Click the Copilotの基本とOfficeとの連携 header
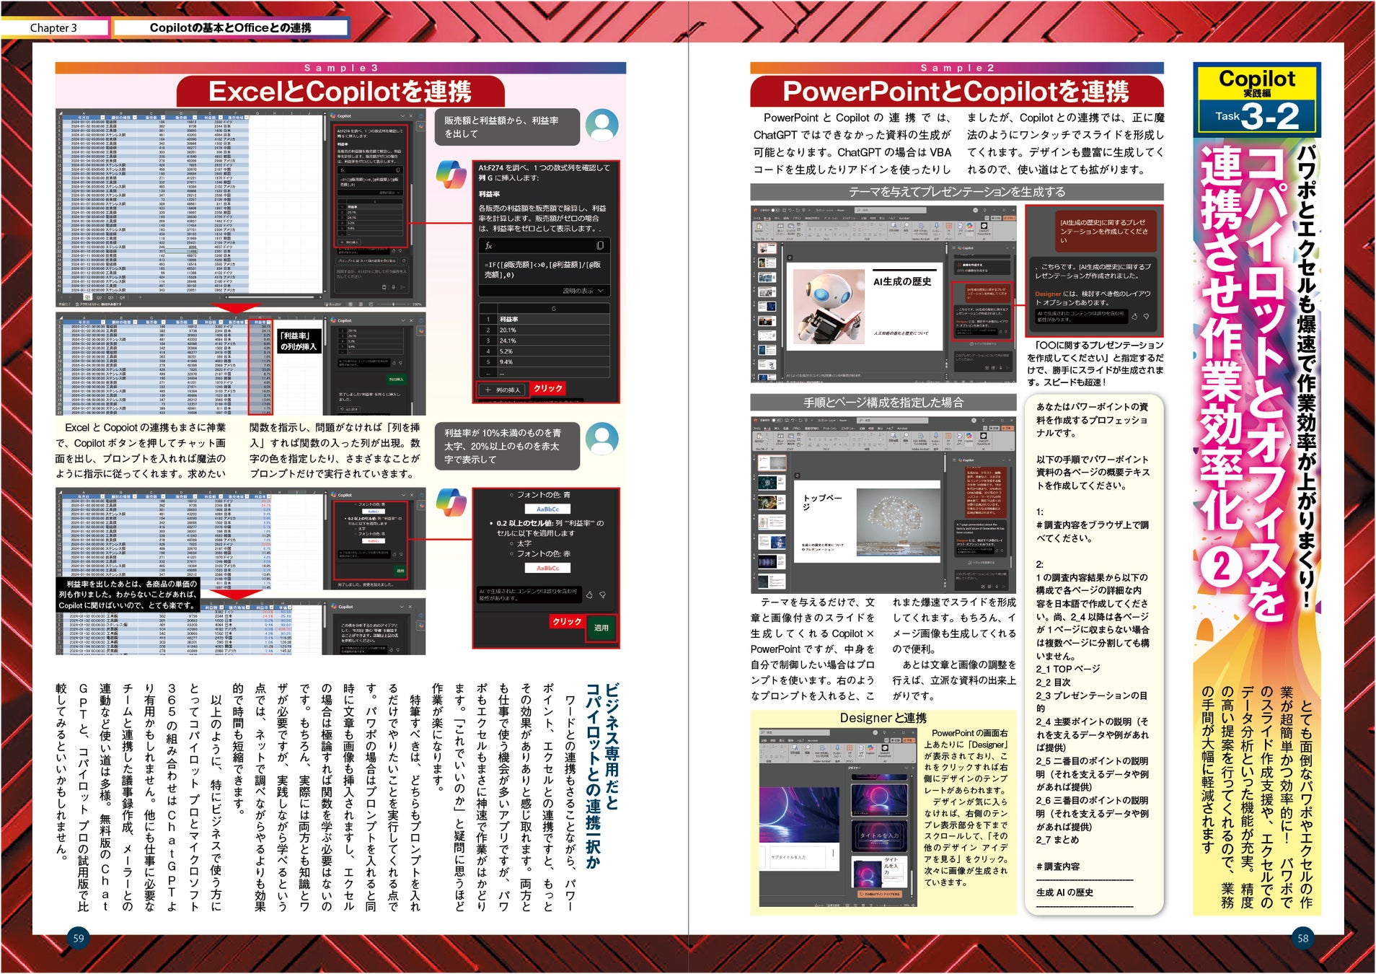1376x974 pixels. [x=231, y=28]
